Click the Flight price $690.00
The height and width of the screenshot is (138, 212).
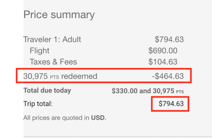(163, 51)
